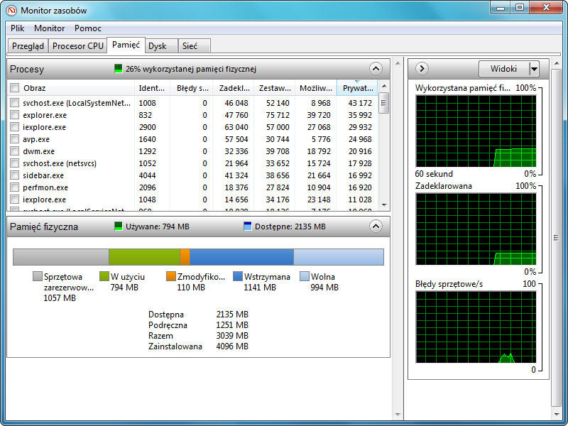Open the Monitor menu

pyautogui.click(x=49, y=28)
